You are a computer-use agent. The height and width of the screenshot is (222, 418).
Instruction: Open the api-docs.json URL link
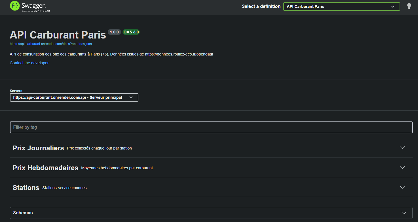pyautogui.click(x=51, y=44)
